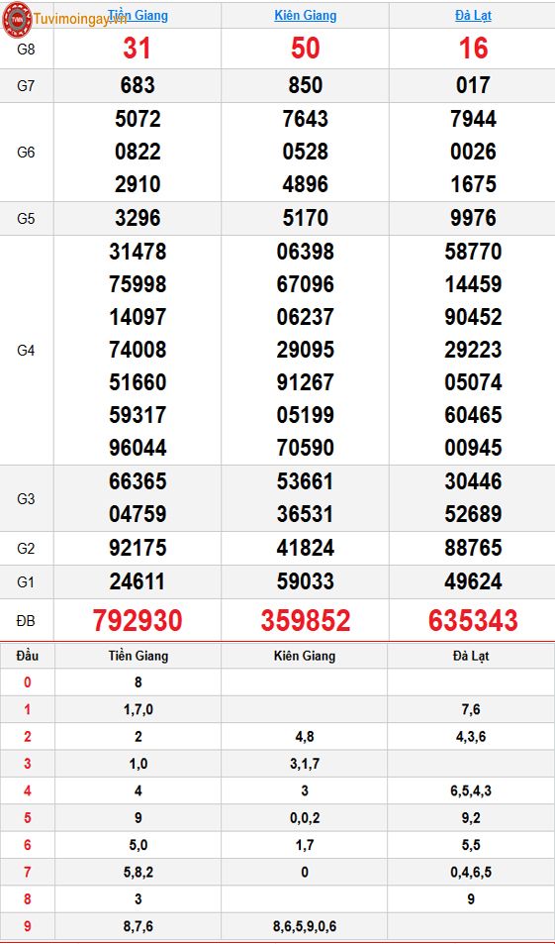
Task: Click the G8 prize row label
Action: click(26, 50)
